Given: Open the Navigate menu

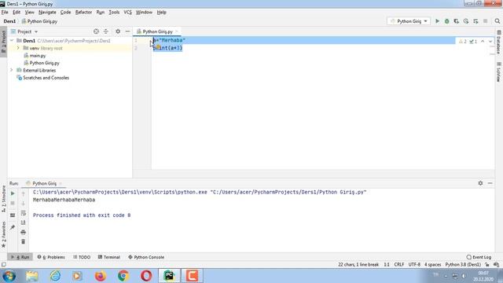Looking at the screenshot, I should 47,13.
